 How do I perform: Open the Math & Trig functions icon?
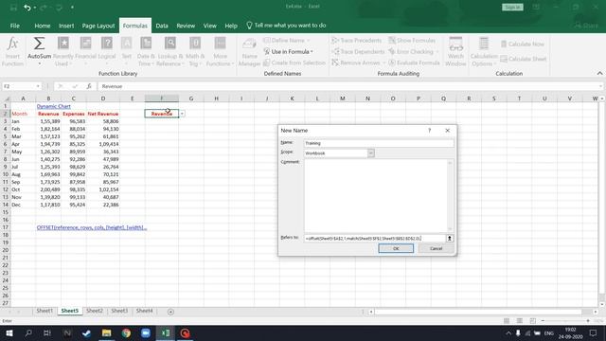pyautogui.click(x=195, y=43)
